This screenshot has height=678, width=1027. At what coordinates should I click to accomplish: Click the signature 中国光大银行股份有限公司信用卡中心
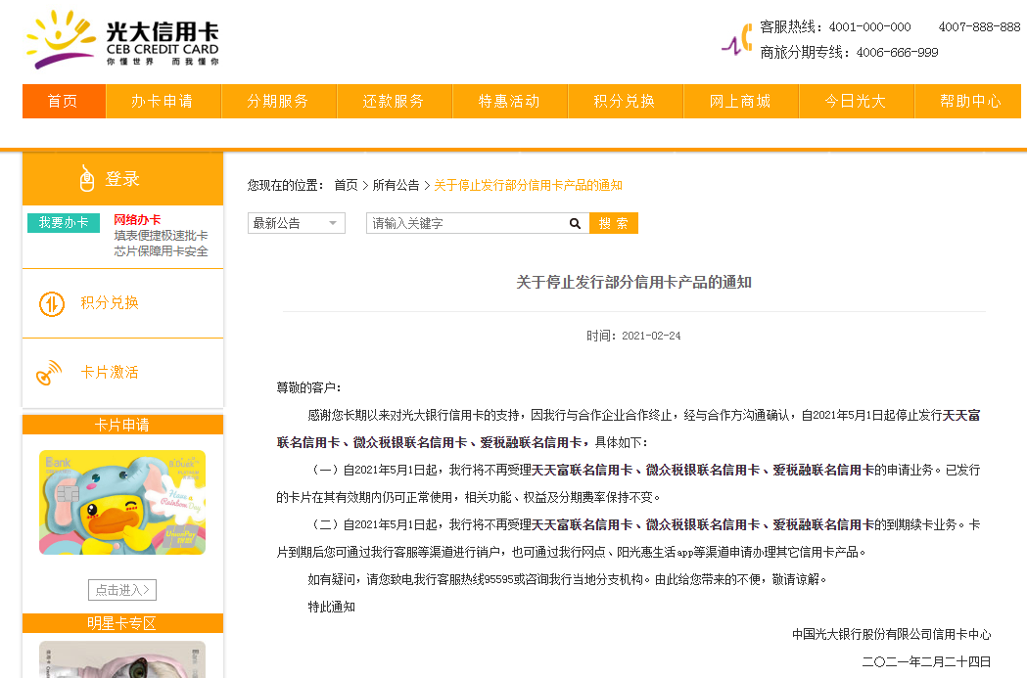pos(892,634)
